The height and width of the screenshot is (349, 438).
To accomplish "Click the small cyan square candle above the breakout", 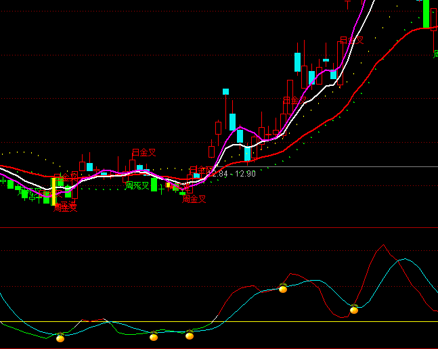I will coord(225,91).
